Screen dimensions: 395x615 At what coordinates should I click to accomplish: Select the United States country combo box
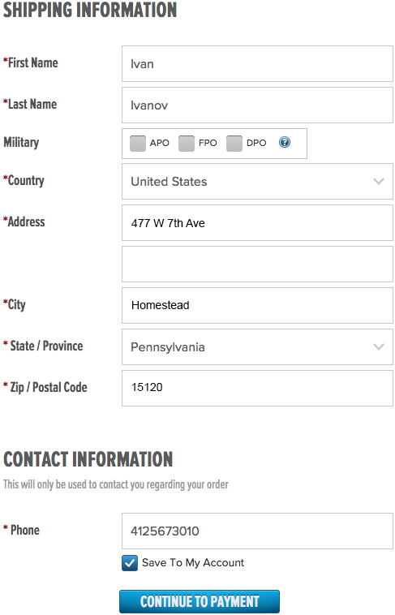pos(257,181)
